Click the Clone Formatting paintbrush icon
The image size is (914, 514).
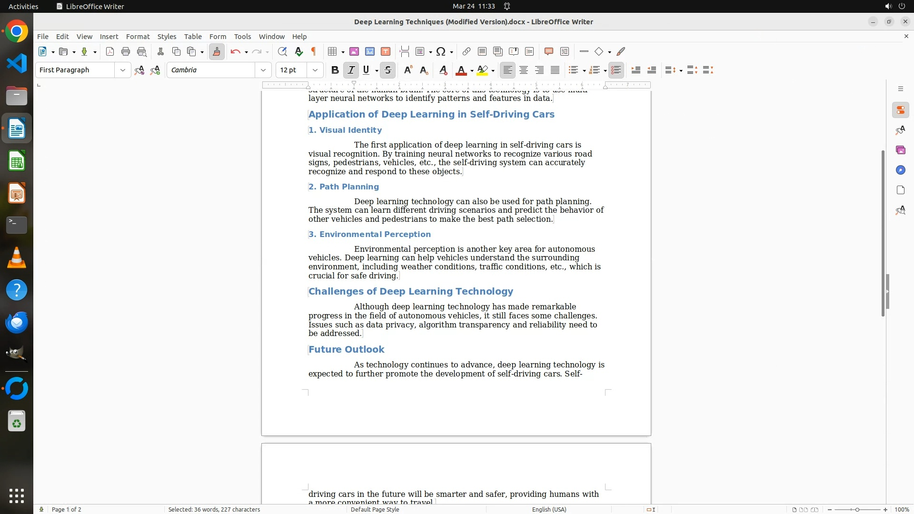[x=217, y=52]
